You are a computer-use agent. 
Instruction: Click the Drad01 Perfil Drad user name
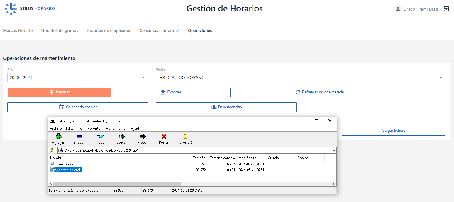(x=421, y=9)
